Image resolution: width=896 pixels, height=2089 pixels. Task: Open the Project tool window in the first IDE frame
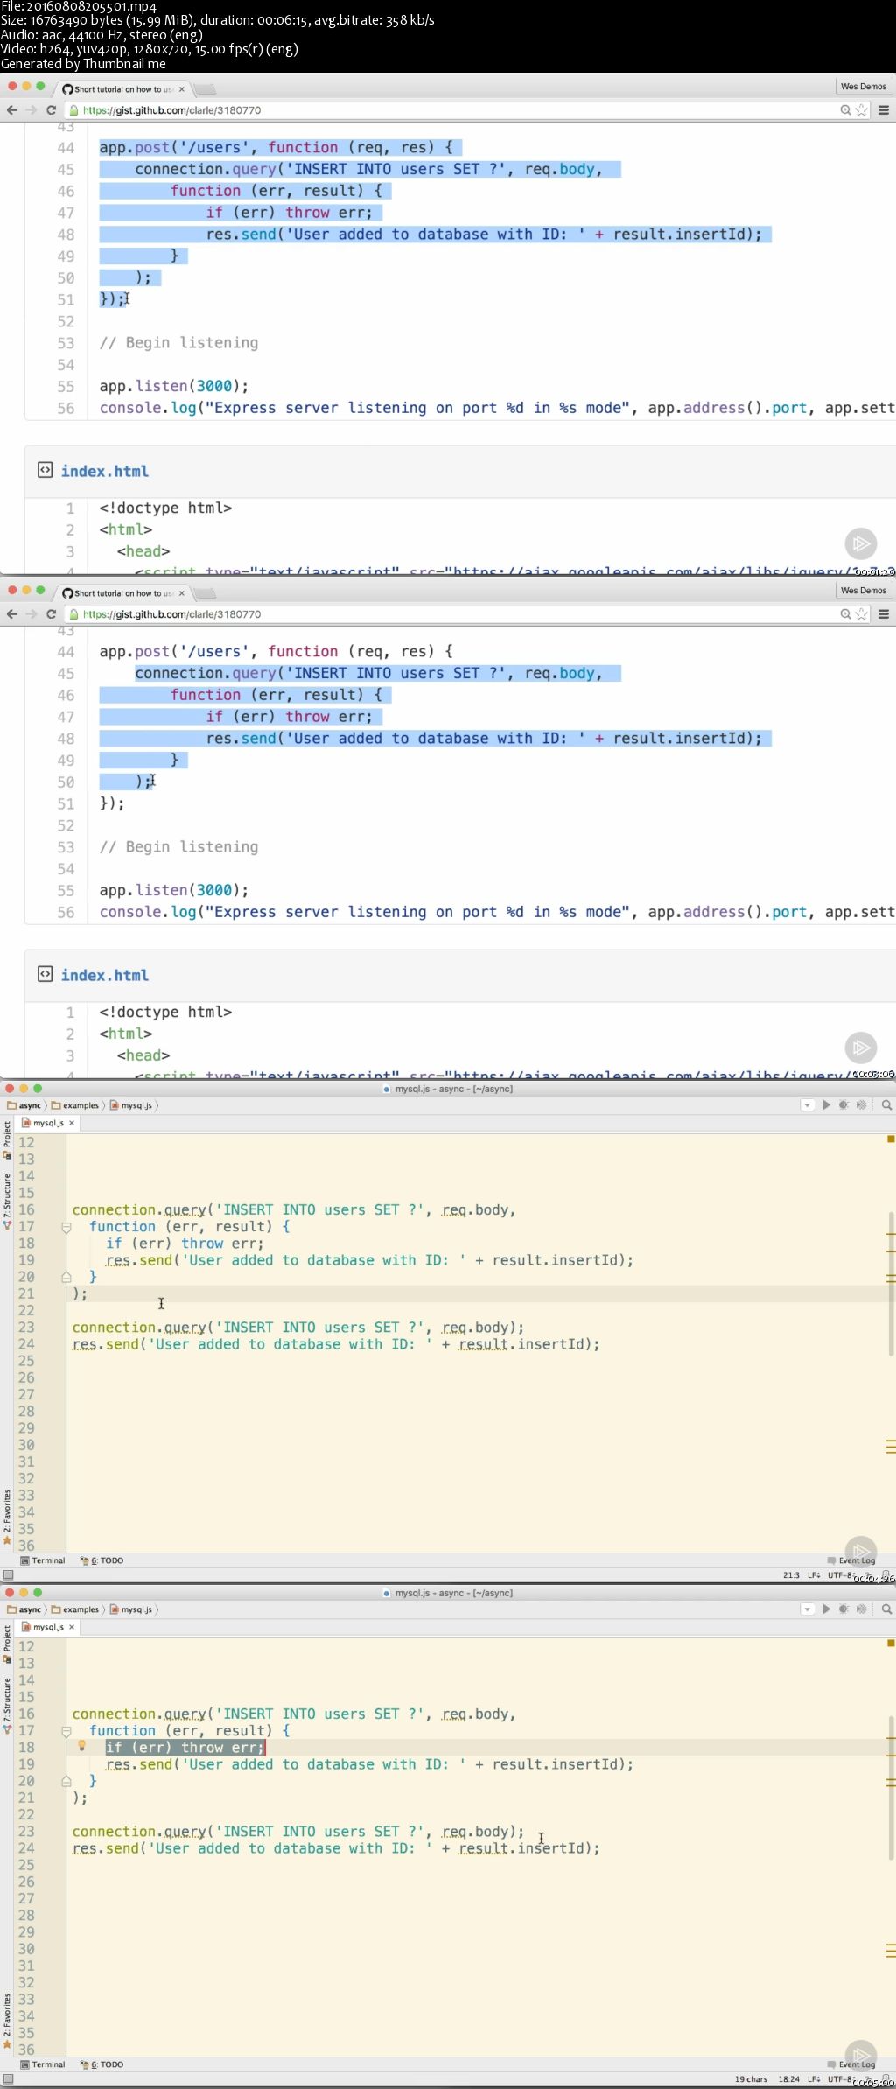(x=7, y=1139)
